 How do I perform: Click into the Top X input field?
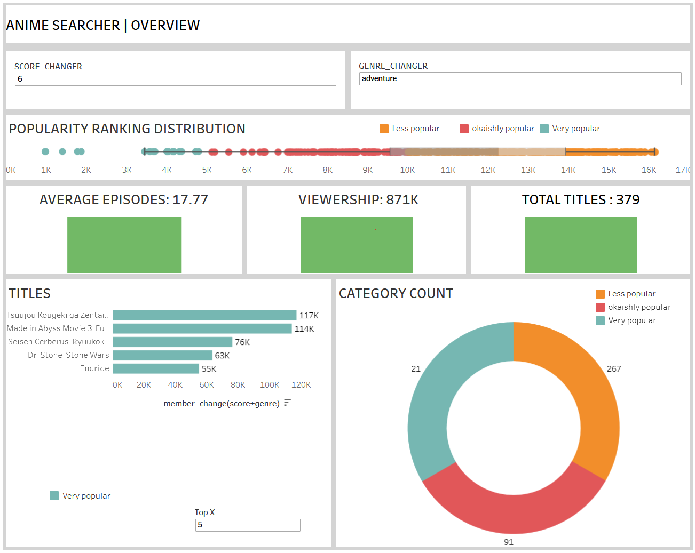[248, 525]
